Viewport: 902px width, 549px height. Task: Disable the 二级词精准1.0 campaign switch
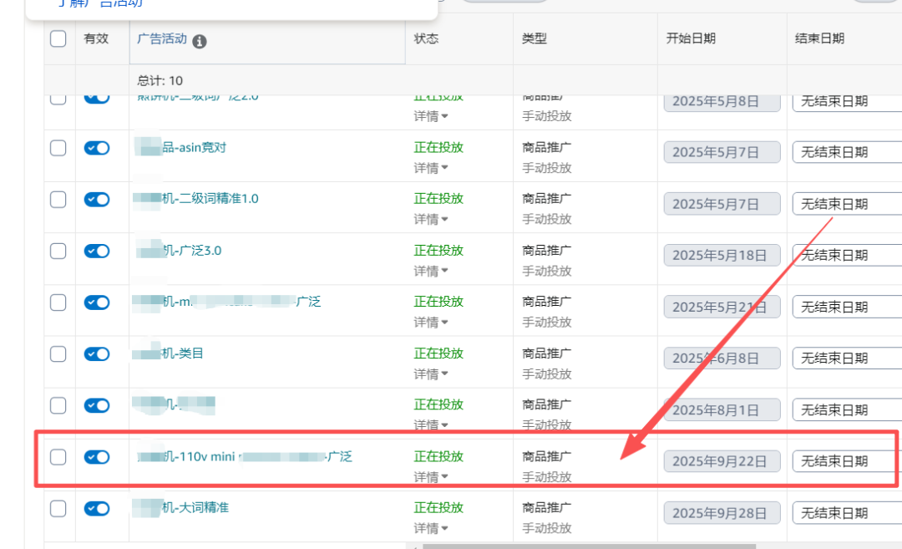point(97,200)
